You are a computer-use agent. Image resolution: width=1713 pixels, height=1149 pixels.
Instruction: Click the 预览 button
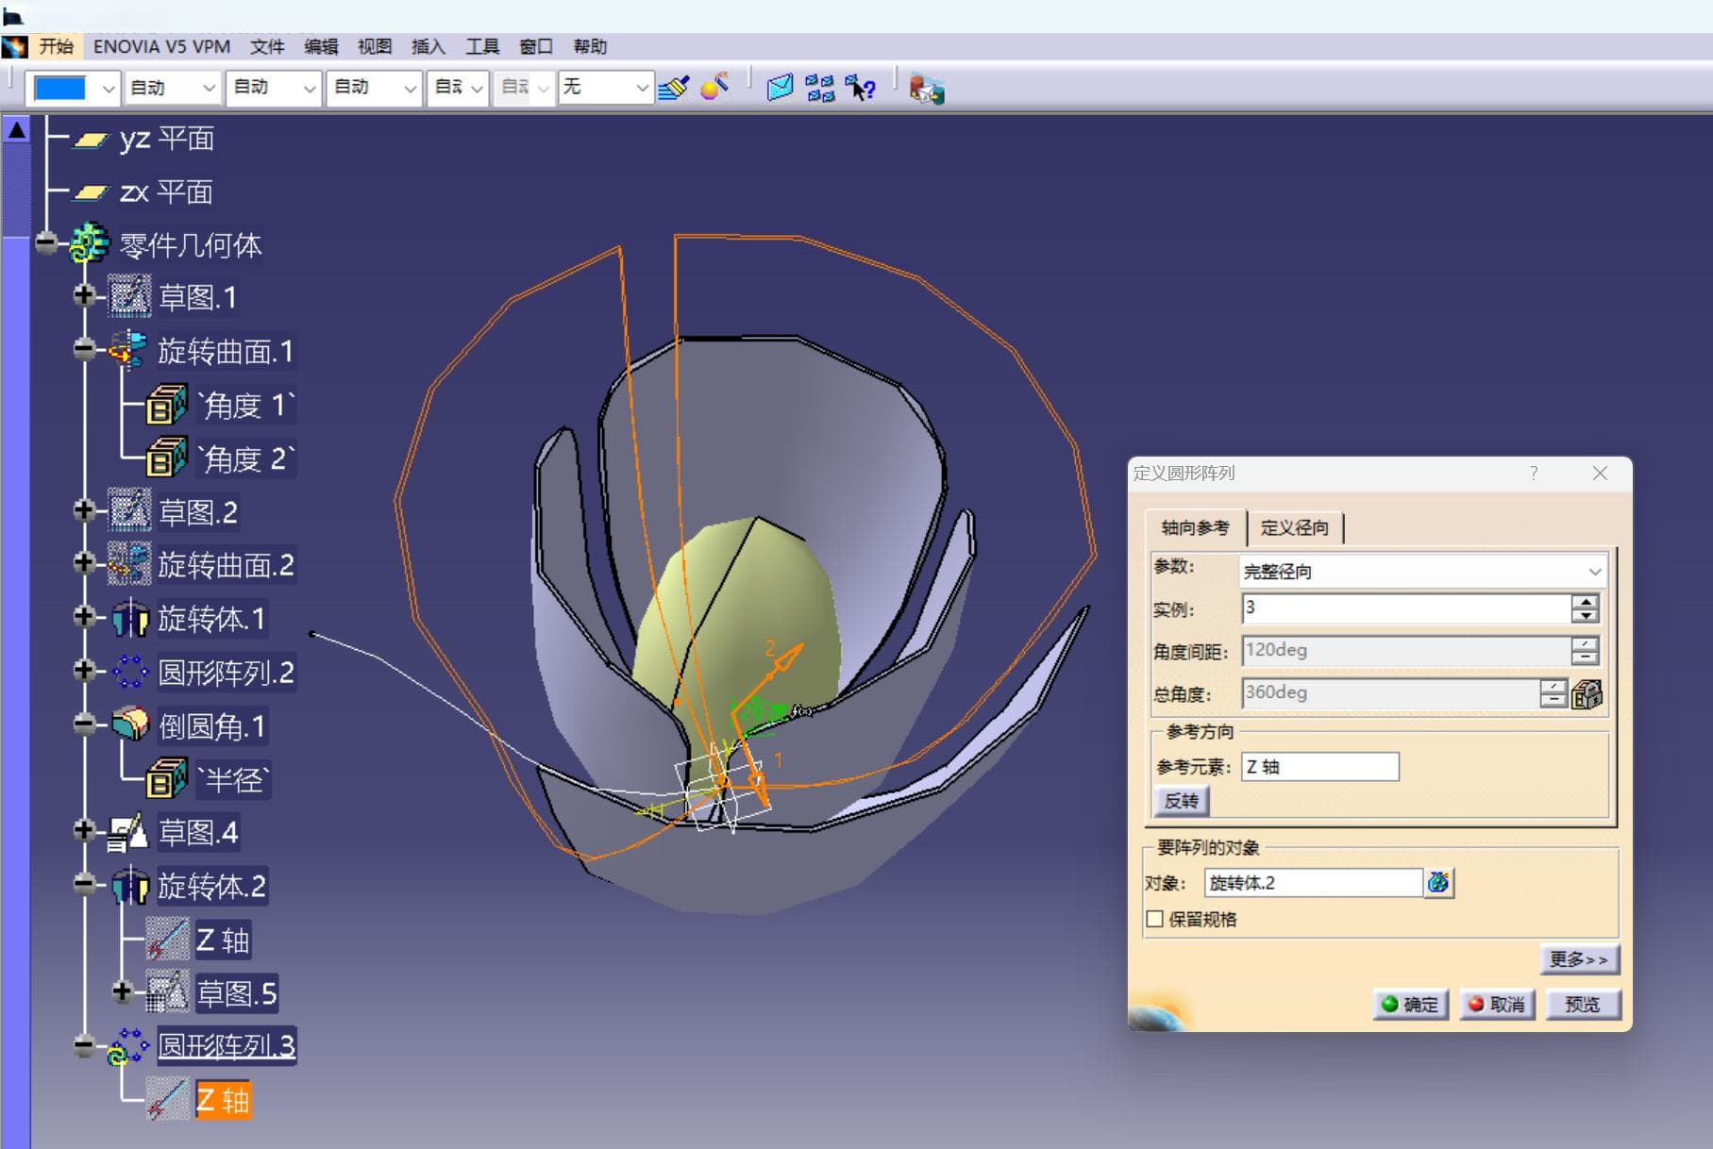click(x=1583, y=1005)
